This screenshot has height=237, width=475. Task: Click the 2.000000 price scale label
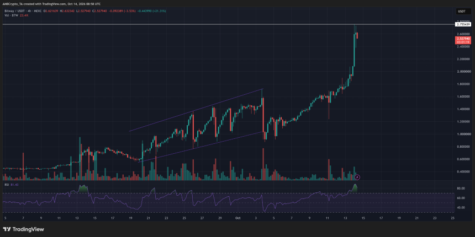(463, 72)
